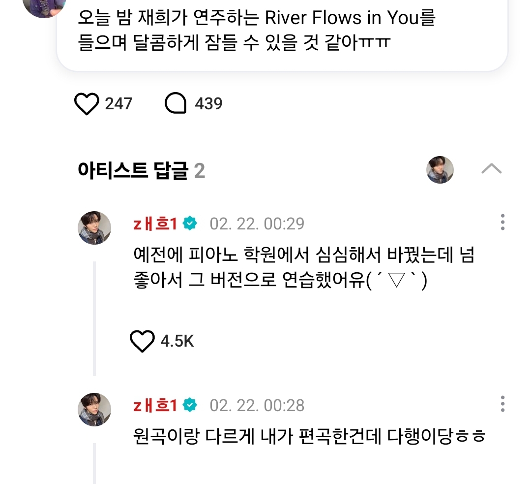This screenshot has width=531, height=484.
Task: Click the poster's avatar at top left
Action: tap(44, 5)
